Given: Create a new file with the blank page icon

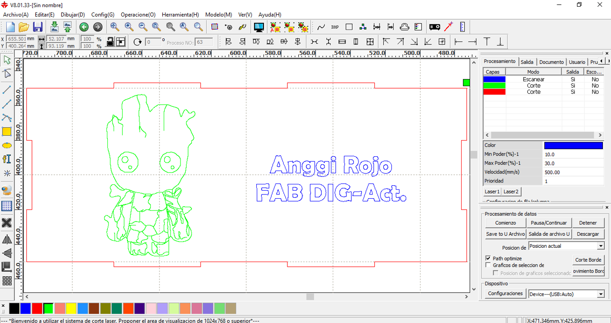Looking at the screenshot, I should (10, 27).
